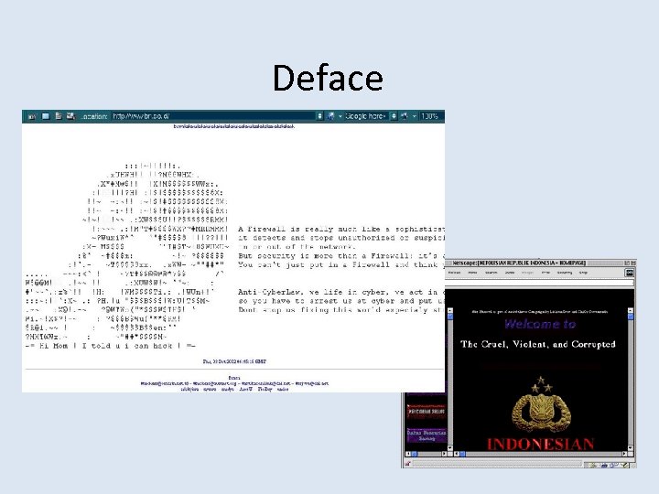Click the main frame's scroll-left arrow in Netscape
The width and height of the screenshot is (659, 494).
(x=457, y=454)
